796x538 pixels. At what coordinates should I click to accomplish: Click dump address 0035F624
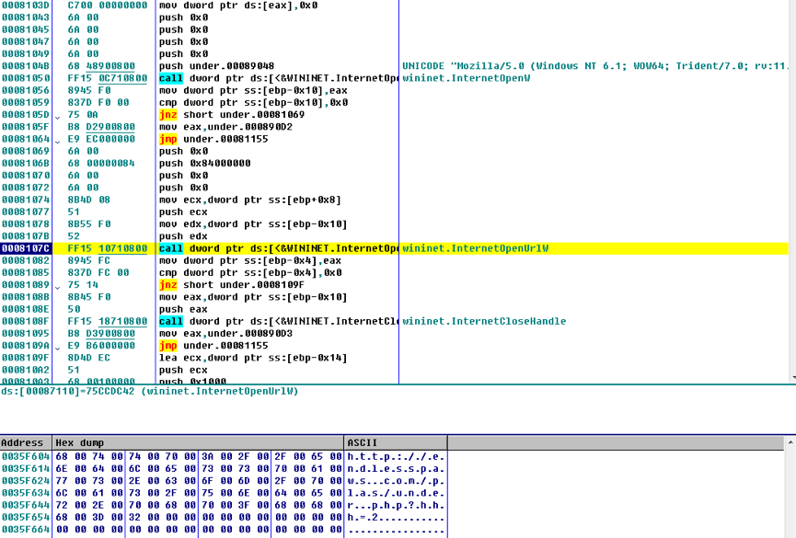(x=26, y=481)
